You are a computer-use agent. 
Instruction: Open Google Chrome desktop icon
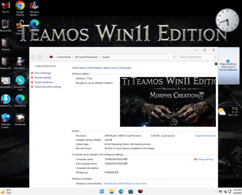coord(20,8)
